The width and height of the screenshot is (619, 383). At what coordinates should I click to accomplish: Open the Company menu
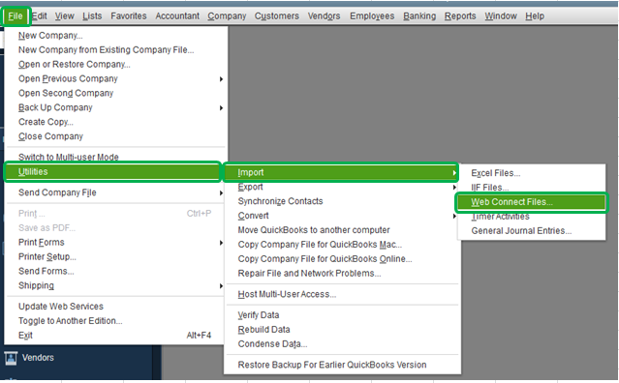[x=227, y=16]
